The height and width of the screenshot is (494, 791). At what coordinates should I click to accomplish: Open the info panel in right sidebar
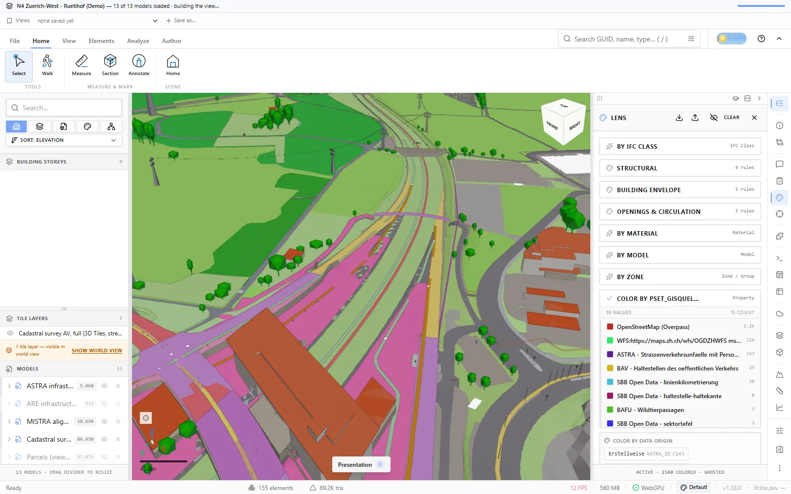point(780,125)
